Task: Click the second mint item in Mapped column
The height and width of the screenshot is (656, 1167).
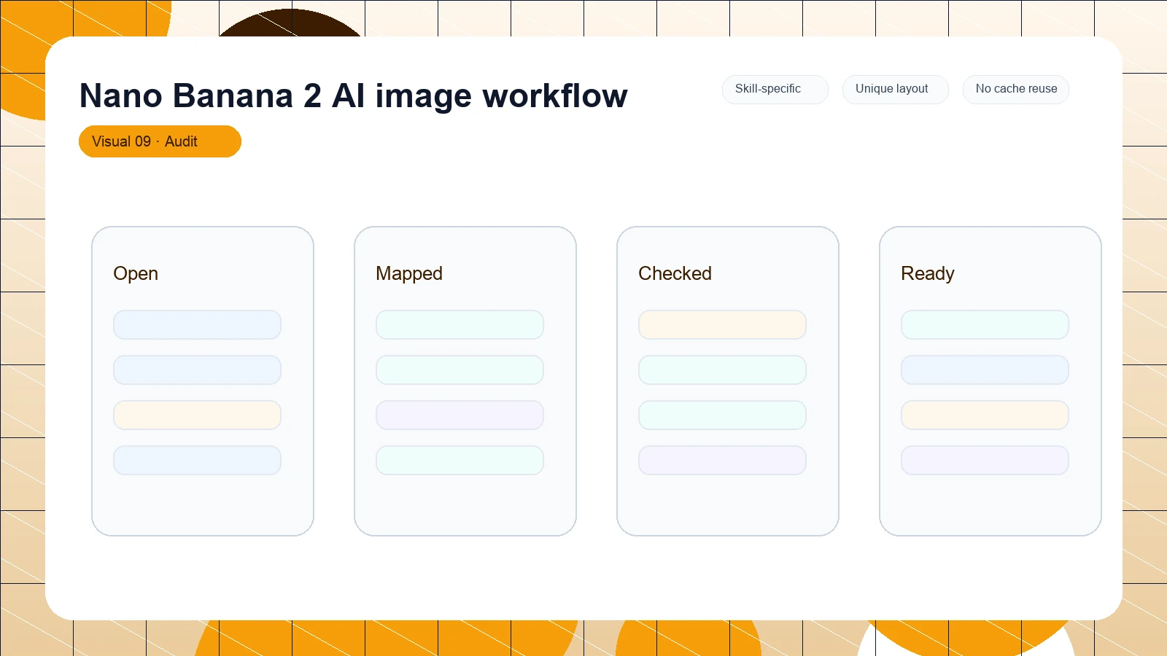Action: (x=460, y=370)
